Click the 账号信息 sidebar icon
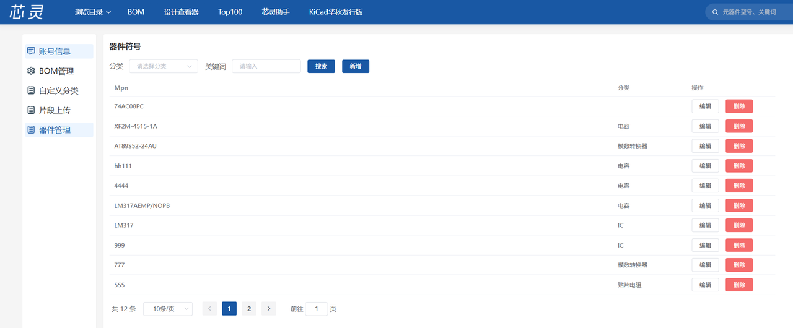This screenshot has width=793, height=328. click(x=31, y=51)
